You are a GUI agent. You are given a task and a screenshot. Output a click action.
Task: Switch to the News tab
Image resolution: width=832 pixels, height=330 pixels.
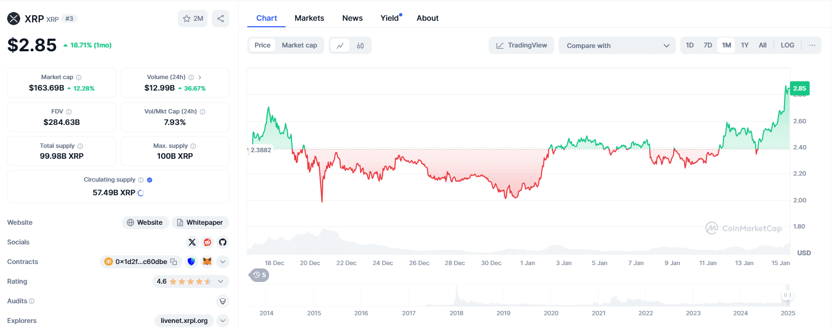click(x=353, y=18)
